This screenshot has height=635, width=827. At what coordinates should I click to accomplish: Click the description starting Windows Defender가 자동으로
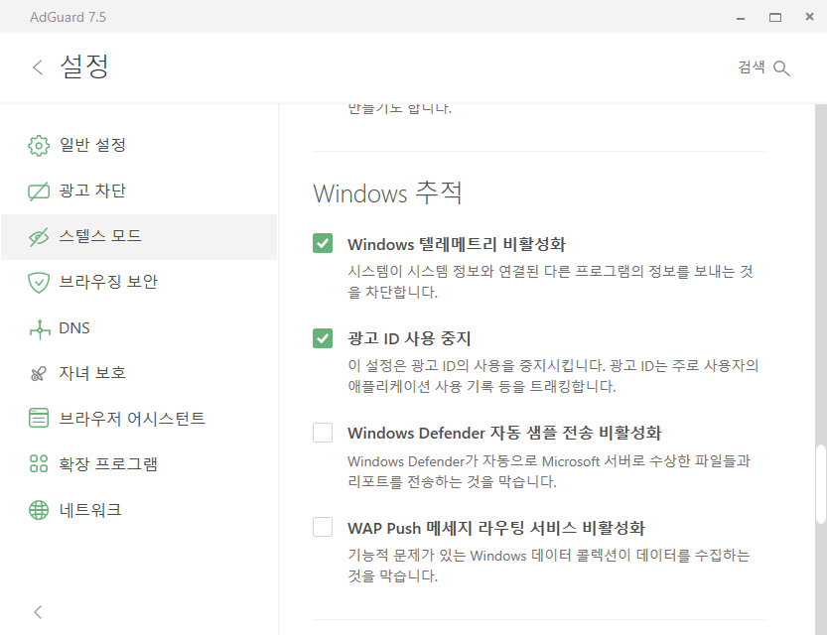pyautogui.click(x=548, y=471)
